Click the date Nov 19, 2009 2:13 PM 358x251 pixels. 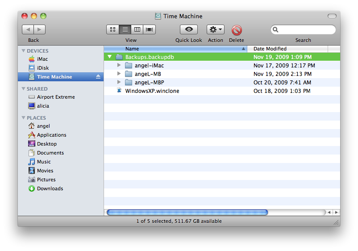tap(283, 74)
